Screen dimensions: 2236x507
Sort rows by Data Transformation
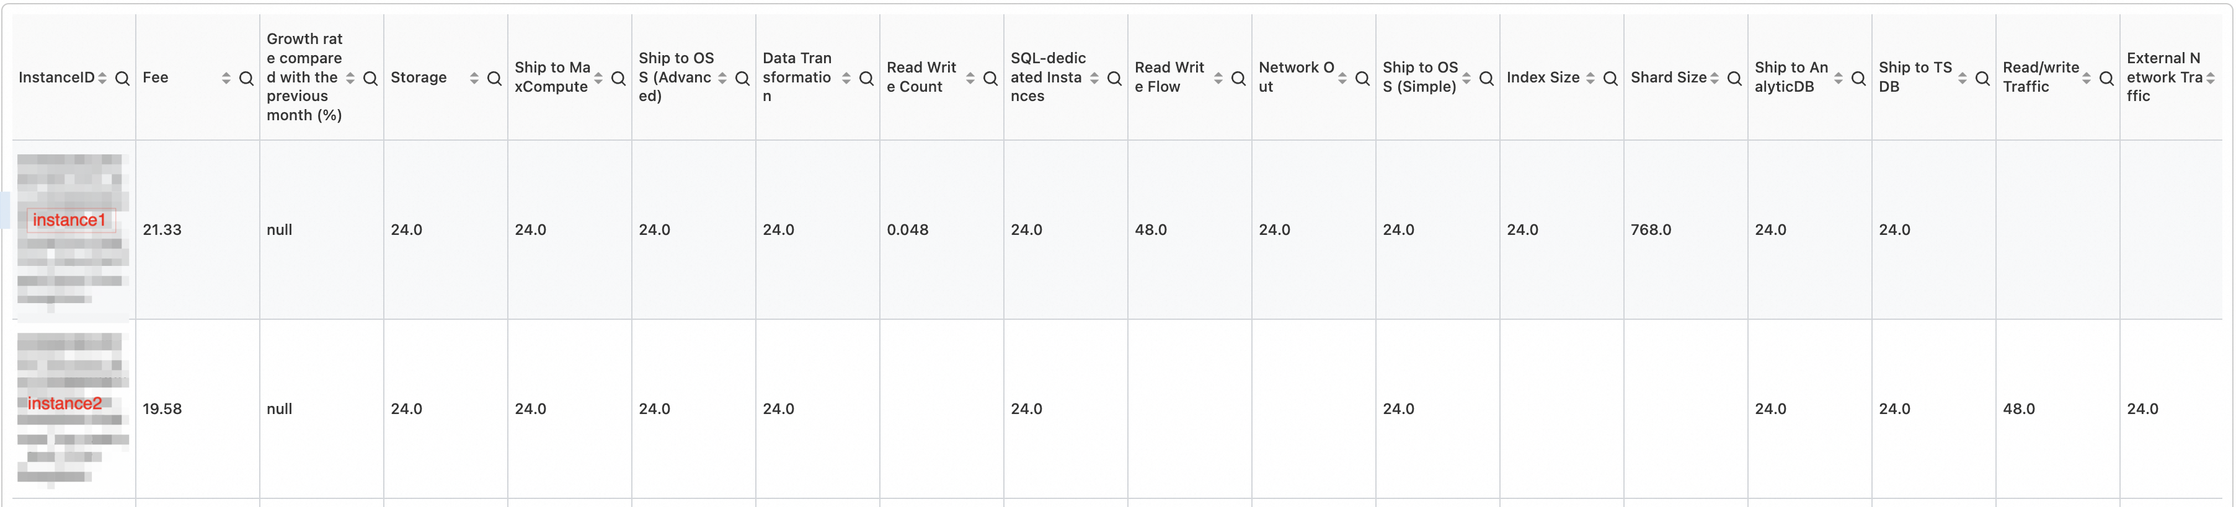coord(846,78)
